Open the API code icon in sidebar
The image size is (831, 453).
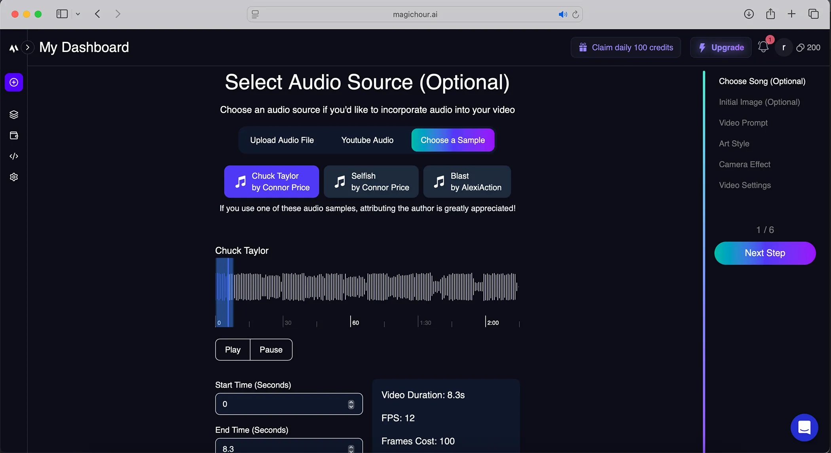[13, 156]
